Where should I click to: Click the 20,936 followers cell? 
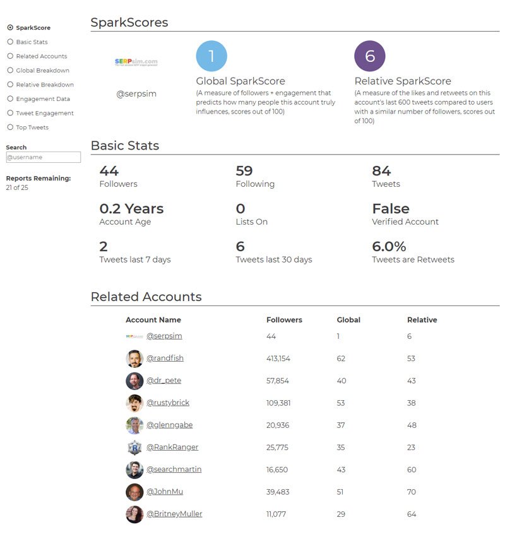pos(278,425)
